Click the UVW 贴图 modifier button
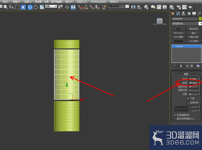This screenshot has height=150, width=202. (179, 37)
